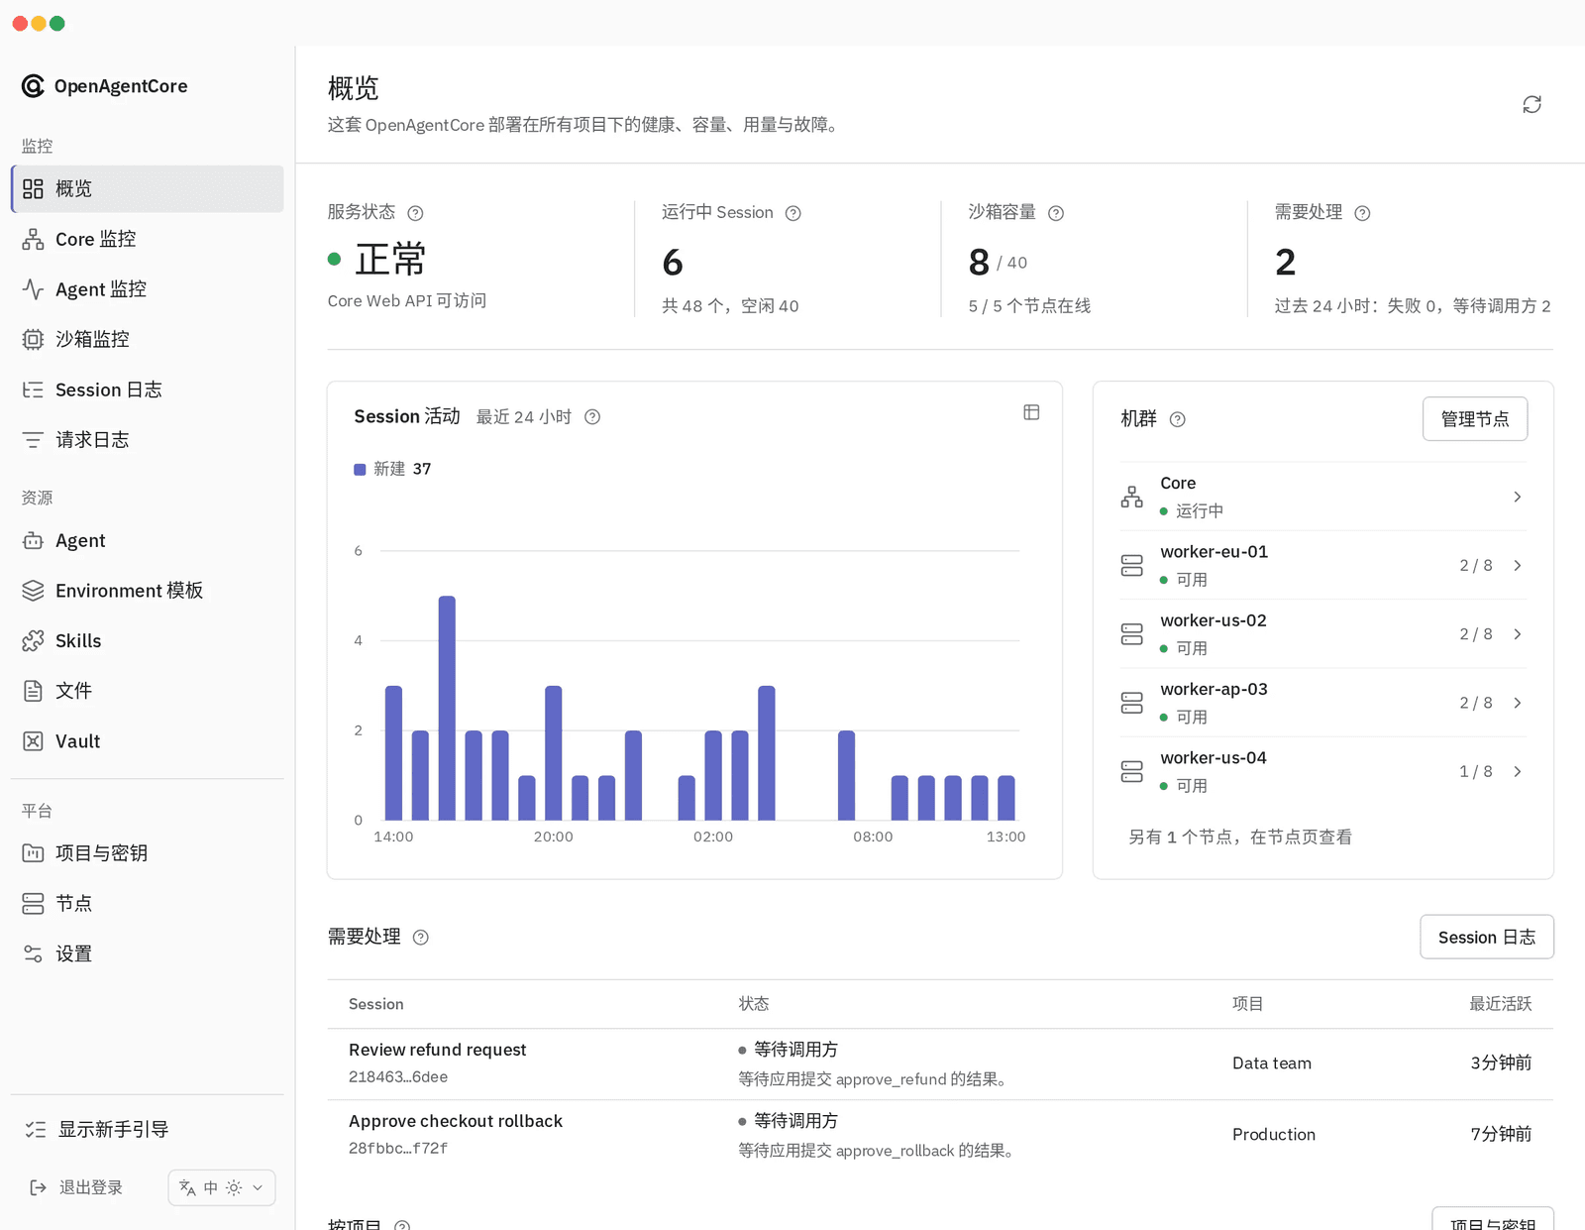Expand the Core row chevron
The width and height of the screenshot is (1585, 1230).
pyautogui.click(x=1517, y=497)
